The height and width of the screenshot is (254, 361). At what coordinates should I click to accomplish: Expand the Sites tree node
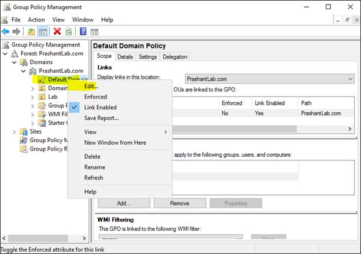15,132
